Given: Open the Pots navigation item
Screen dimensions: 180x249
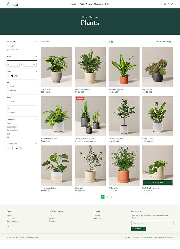Looking at the screenshot, I should pyautogui.click(x=82, y=4).
